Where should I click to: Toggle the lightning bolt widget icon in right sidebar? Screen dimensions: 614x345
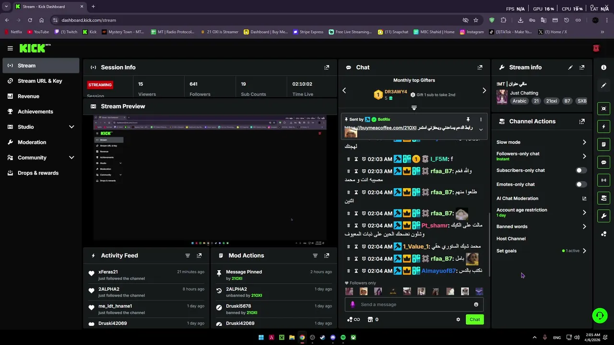click(604, 126)
